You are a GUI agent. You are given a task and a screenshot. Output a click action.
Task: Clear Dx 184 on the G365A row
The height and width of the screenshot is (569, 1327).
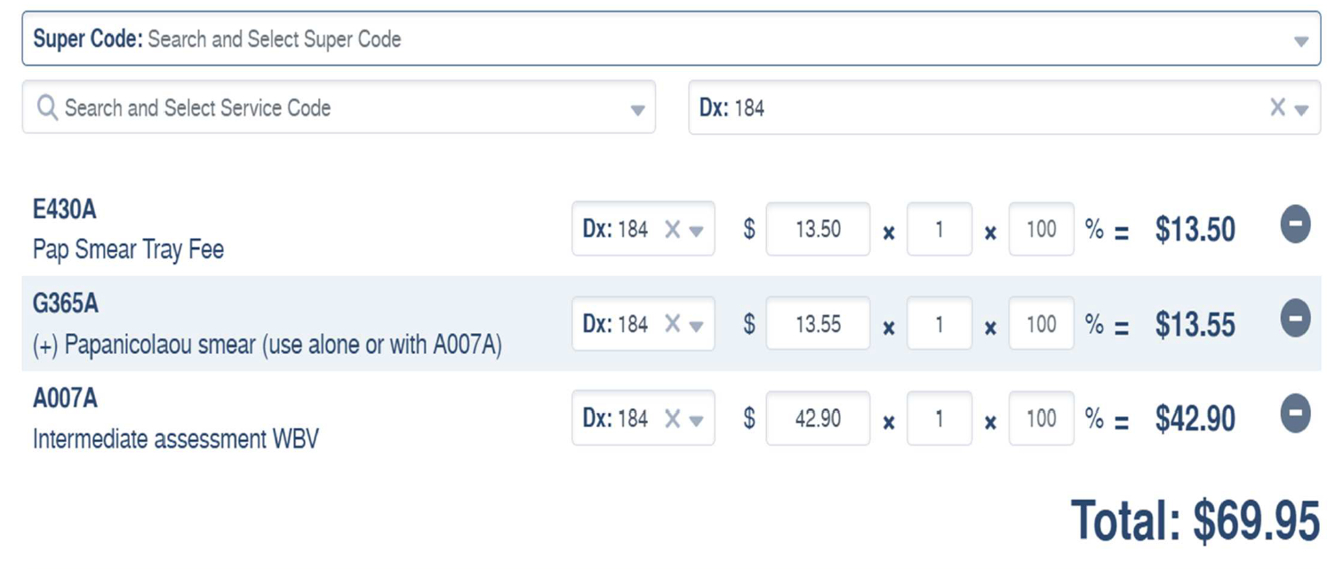(x=673, y=324)
